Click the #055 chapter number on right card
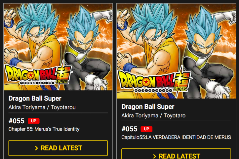 129,129
